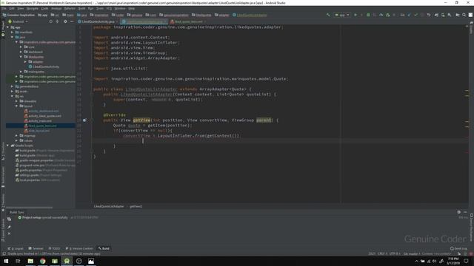Select LikedQuotesActivity in project tree
474x266 pixels.
point(46,66)
